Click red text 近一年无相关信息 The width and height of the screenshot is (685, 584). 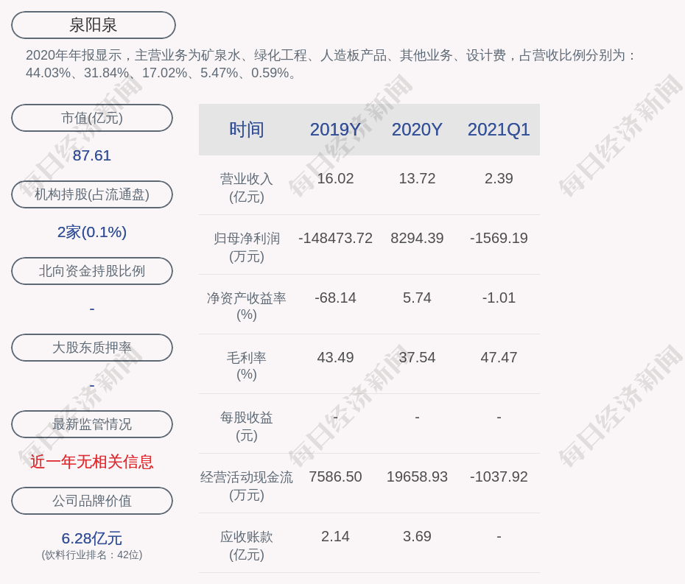[92, 462]
